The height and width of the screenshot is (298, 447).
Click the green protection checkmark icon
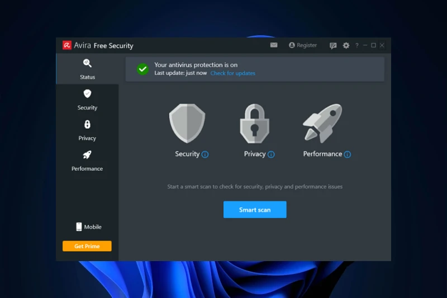click(x=142, y=69)
